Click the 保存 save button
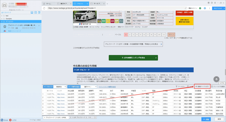The width and height of the screenshot is (226, 122). [219, 119]
